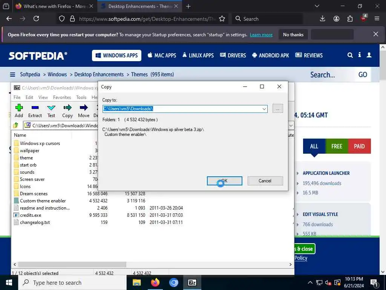Open the Firefox account icon
This screenshot has width=386, height=290.
click(336, 19)
